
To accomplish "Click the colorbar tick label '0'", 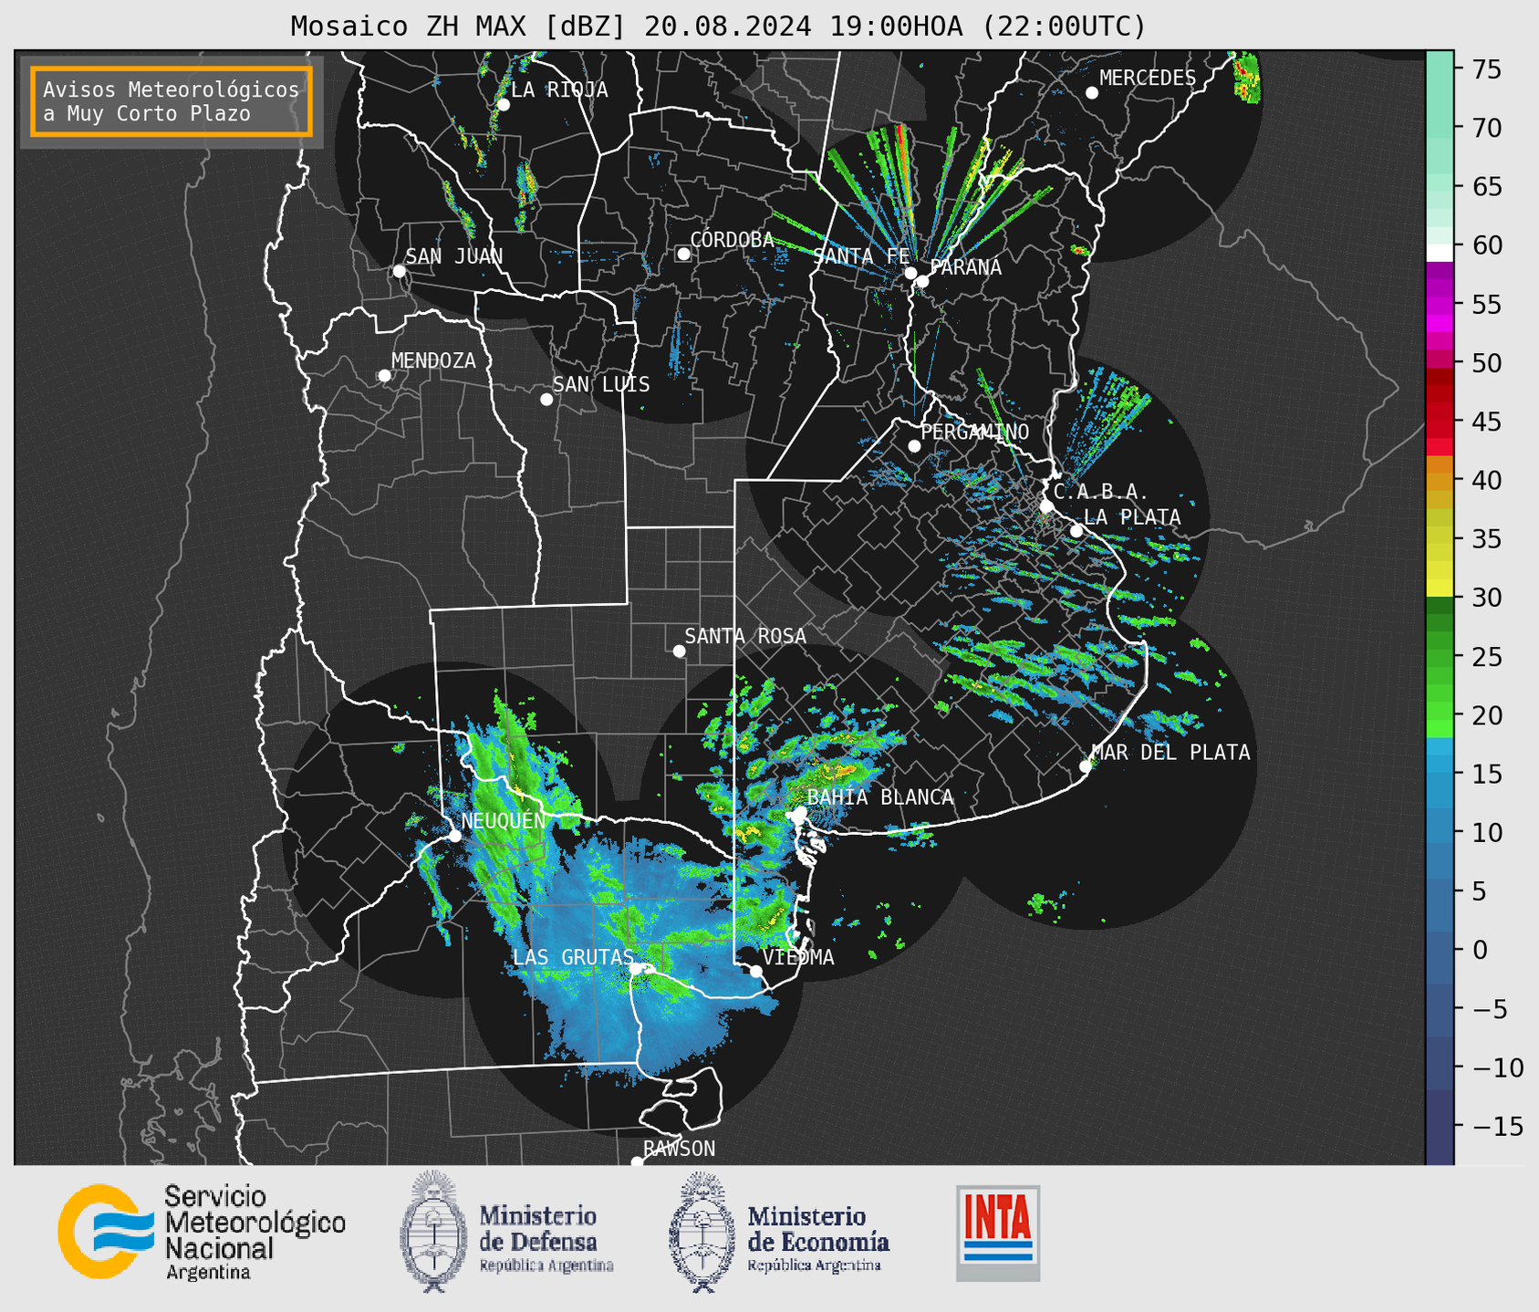I will (x=1480, y=950).
